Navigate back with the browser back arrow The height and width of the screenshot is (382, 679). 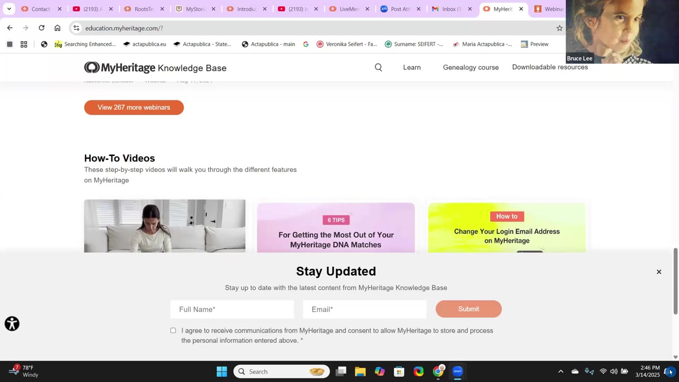pos(10,28)
